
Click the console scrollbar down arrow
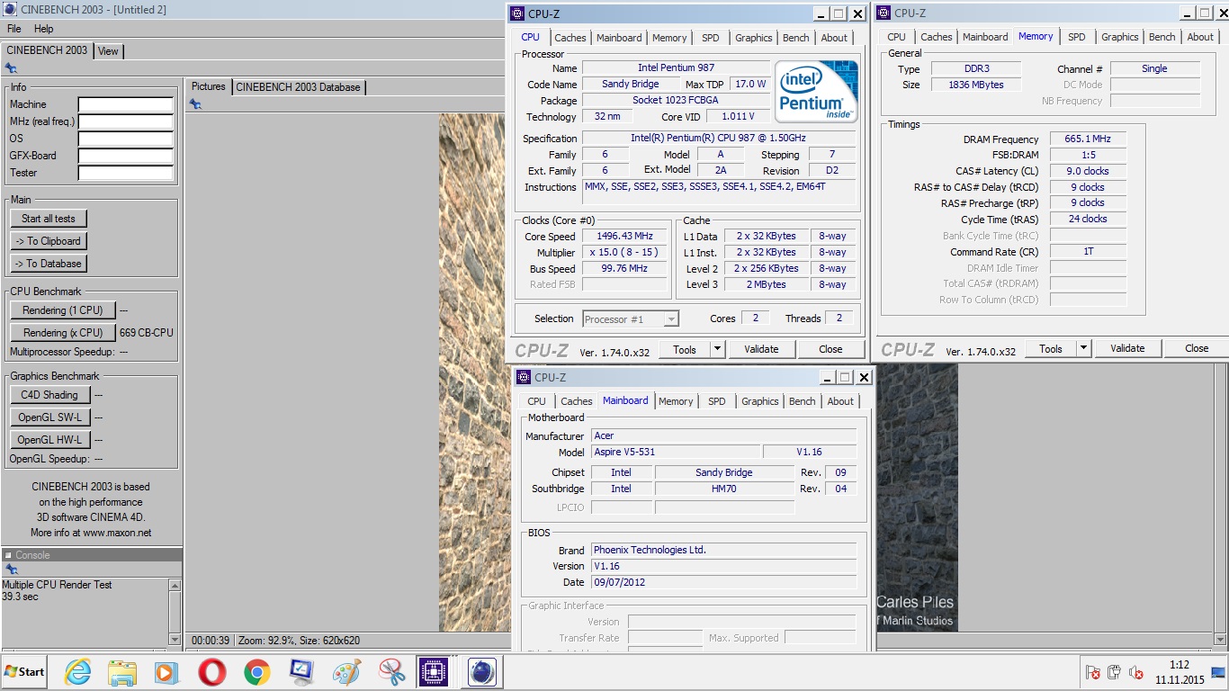[175, 639]
